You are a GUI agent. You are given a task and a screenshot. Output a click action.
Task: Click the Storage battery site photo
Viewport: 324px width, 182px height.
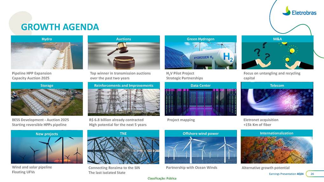47,102
